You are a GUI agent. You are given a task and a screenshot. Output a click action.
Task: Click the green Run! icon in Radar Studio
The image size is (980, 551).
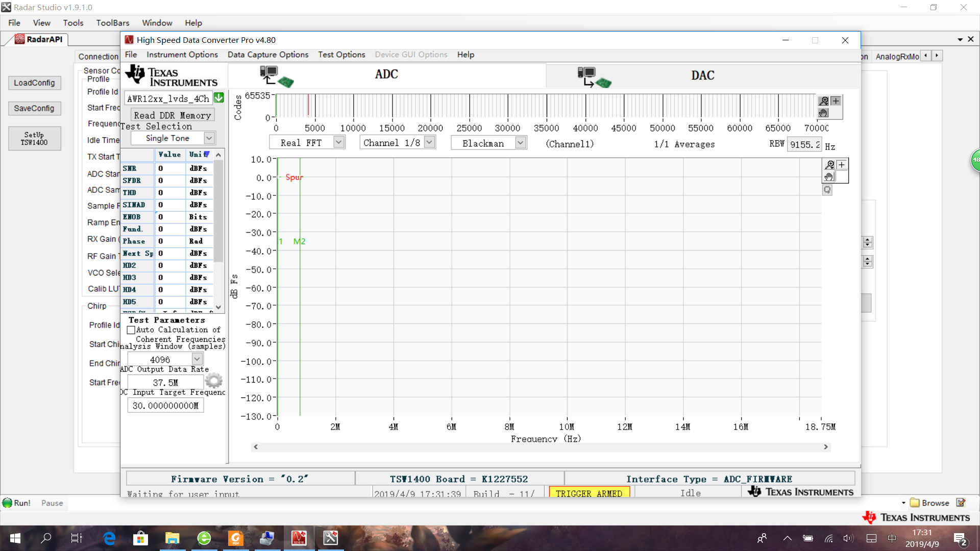pos(7,503)
